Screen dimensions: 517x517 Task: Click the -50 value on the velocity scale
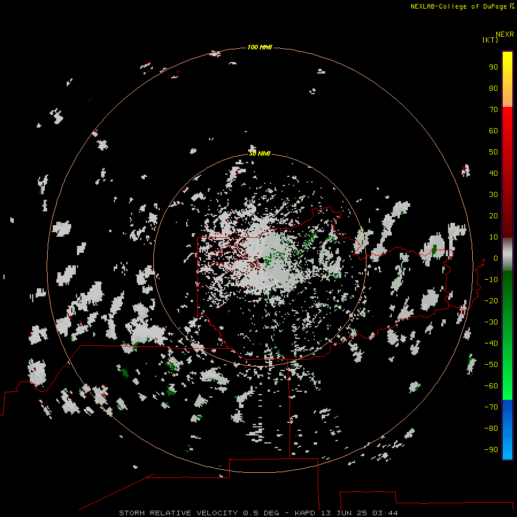click(x=491, y=365)
